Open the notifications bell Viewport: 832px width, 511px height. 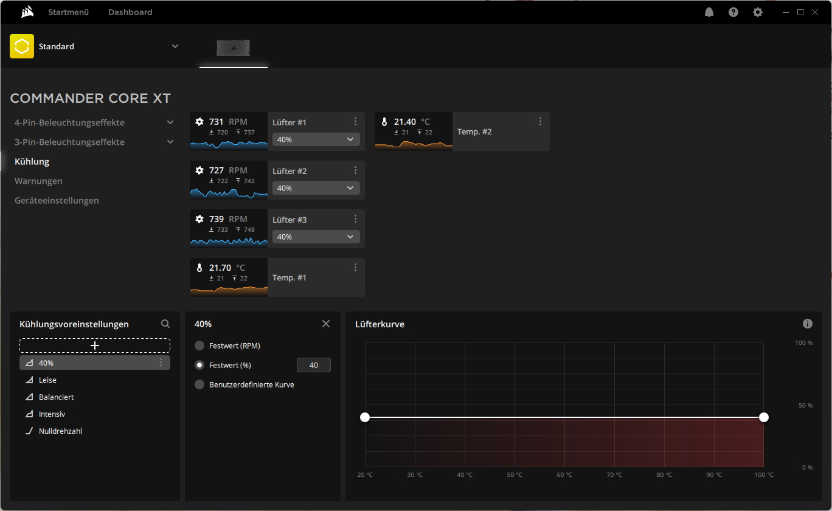[x=709, y=12]
